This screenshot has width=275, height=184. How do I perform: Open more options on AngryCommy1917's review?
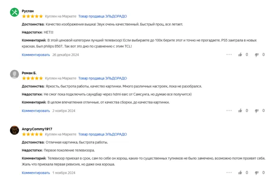coord(229,173)
